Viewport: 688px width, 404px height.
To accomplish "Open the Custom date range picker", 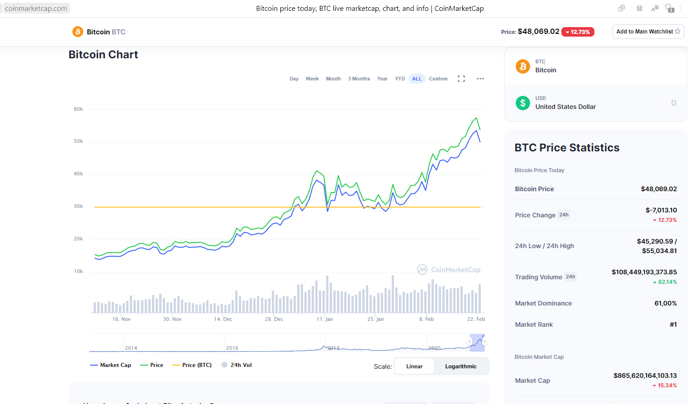I will 438,79.
